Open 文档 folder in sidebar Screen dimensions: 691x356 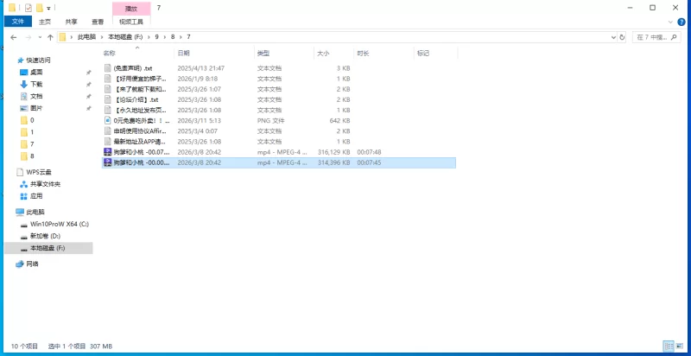tap(36, 96)
